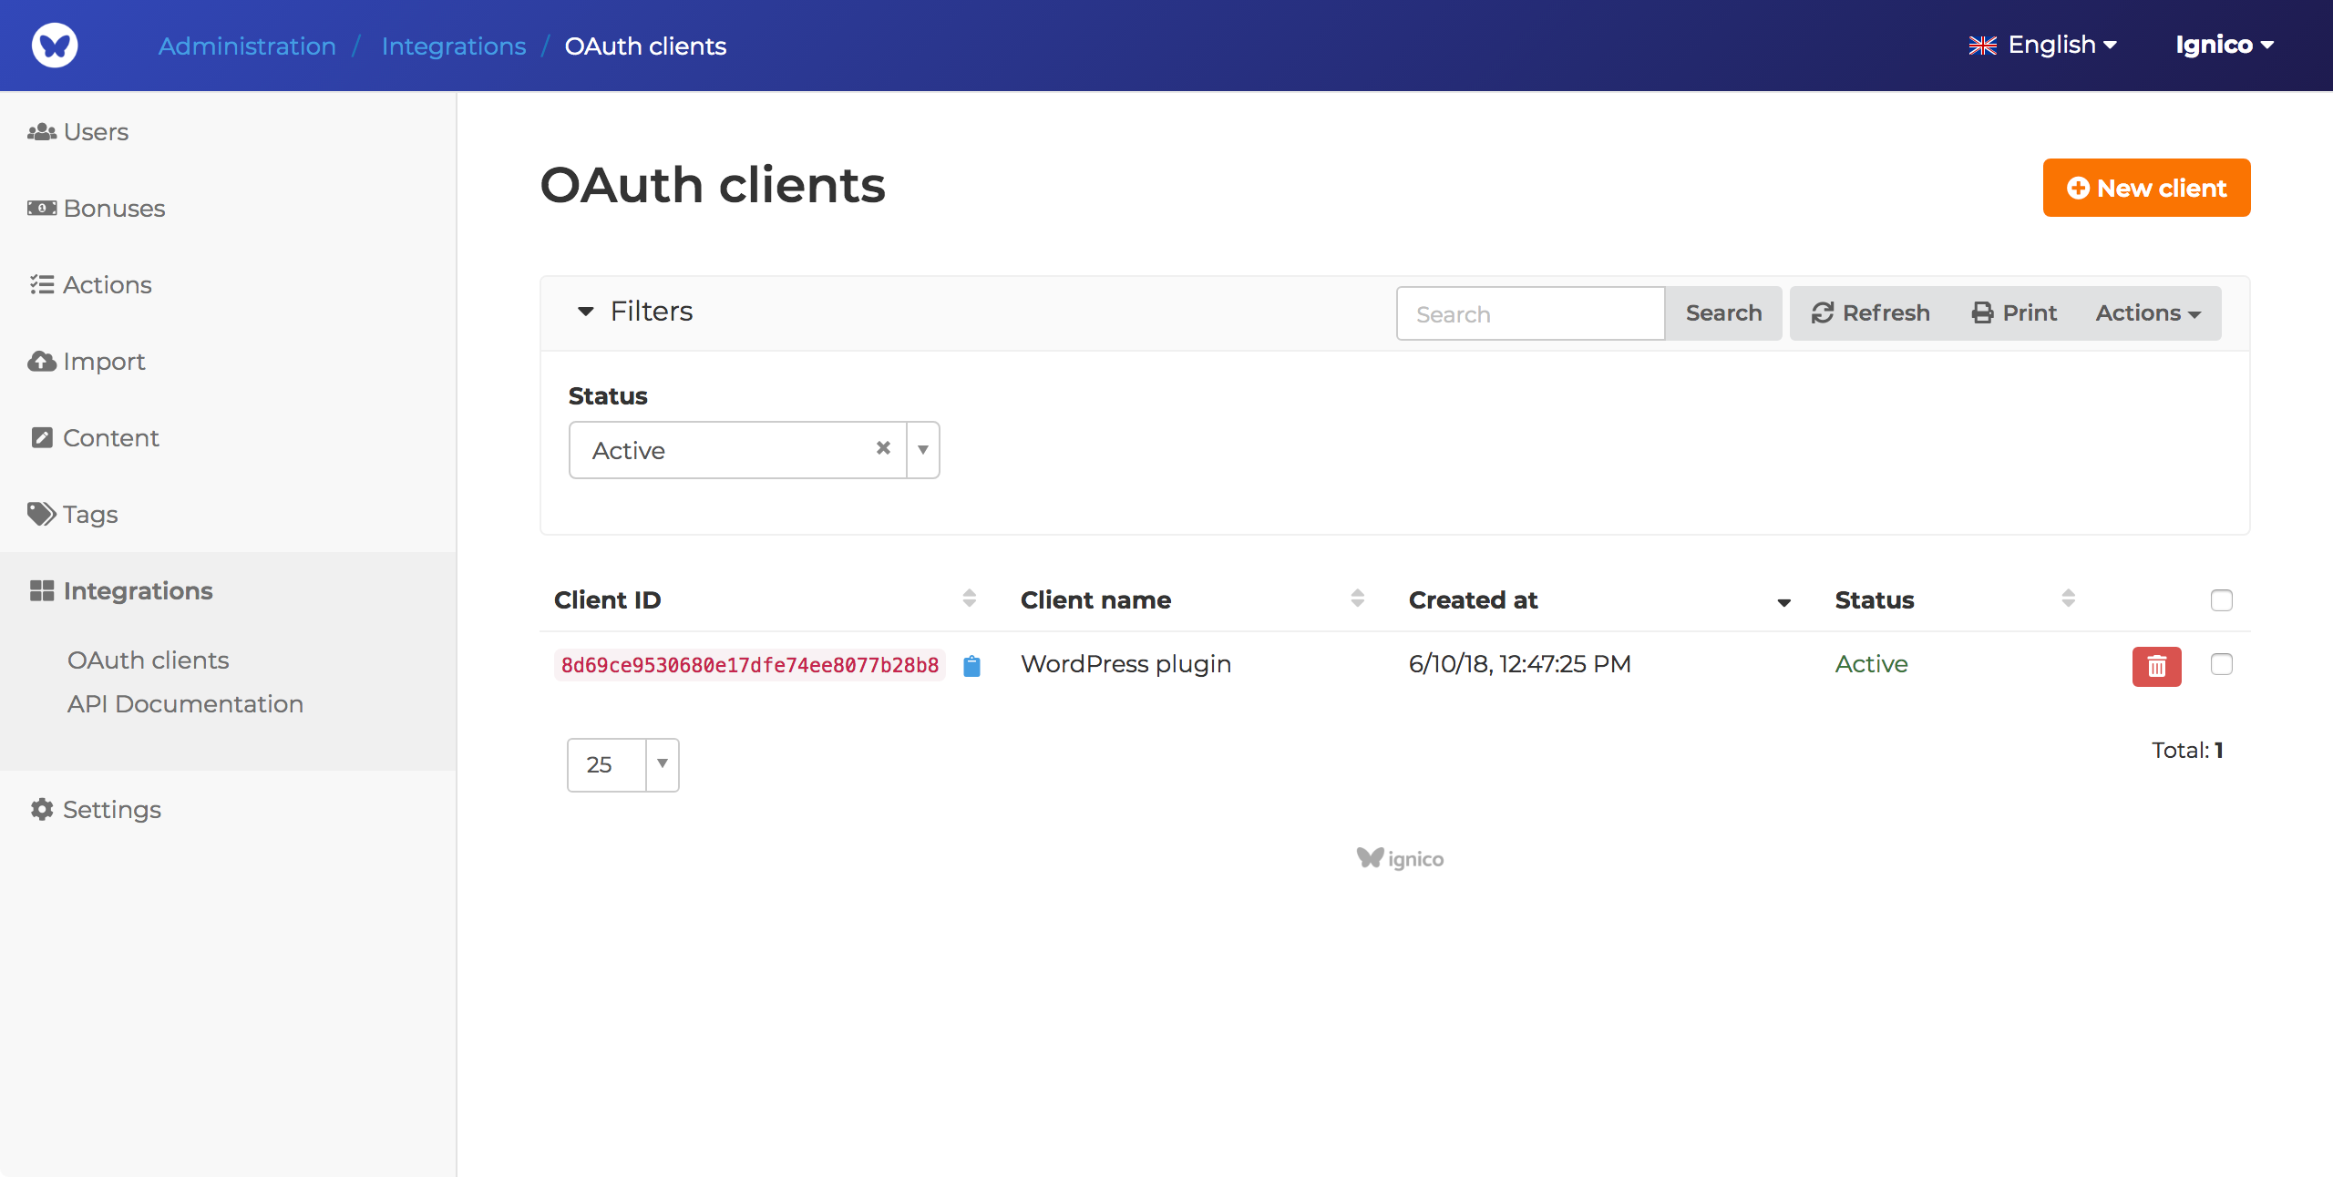Select all clients with header checkbox
This screenshot has height=1177, width=2333.
click(2222, 600)
